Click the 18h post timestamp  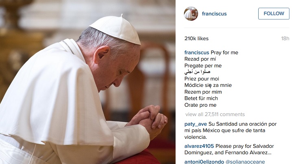coord(285,39)
